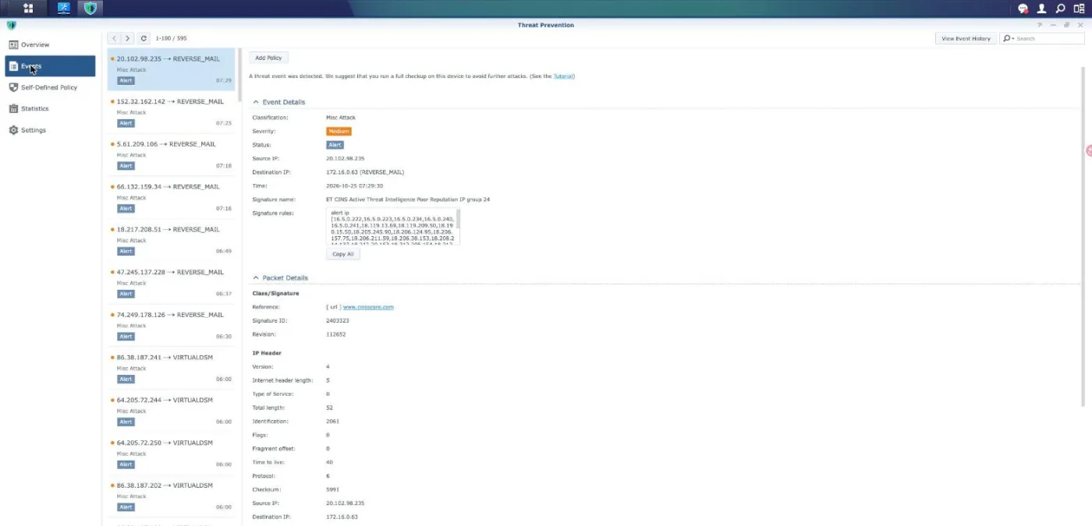This screenshot has width=1092, height=526.
Task: Click the Checksum value 5991
Action: [332, 489]
